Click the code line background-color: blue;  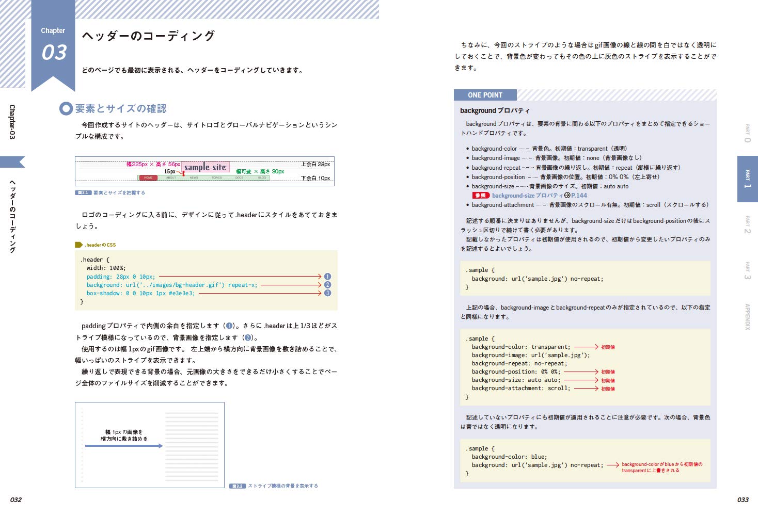pos(509,457)
